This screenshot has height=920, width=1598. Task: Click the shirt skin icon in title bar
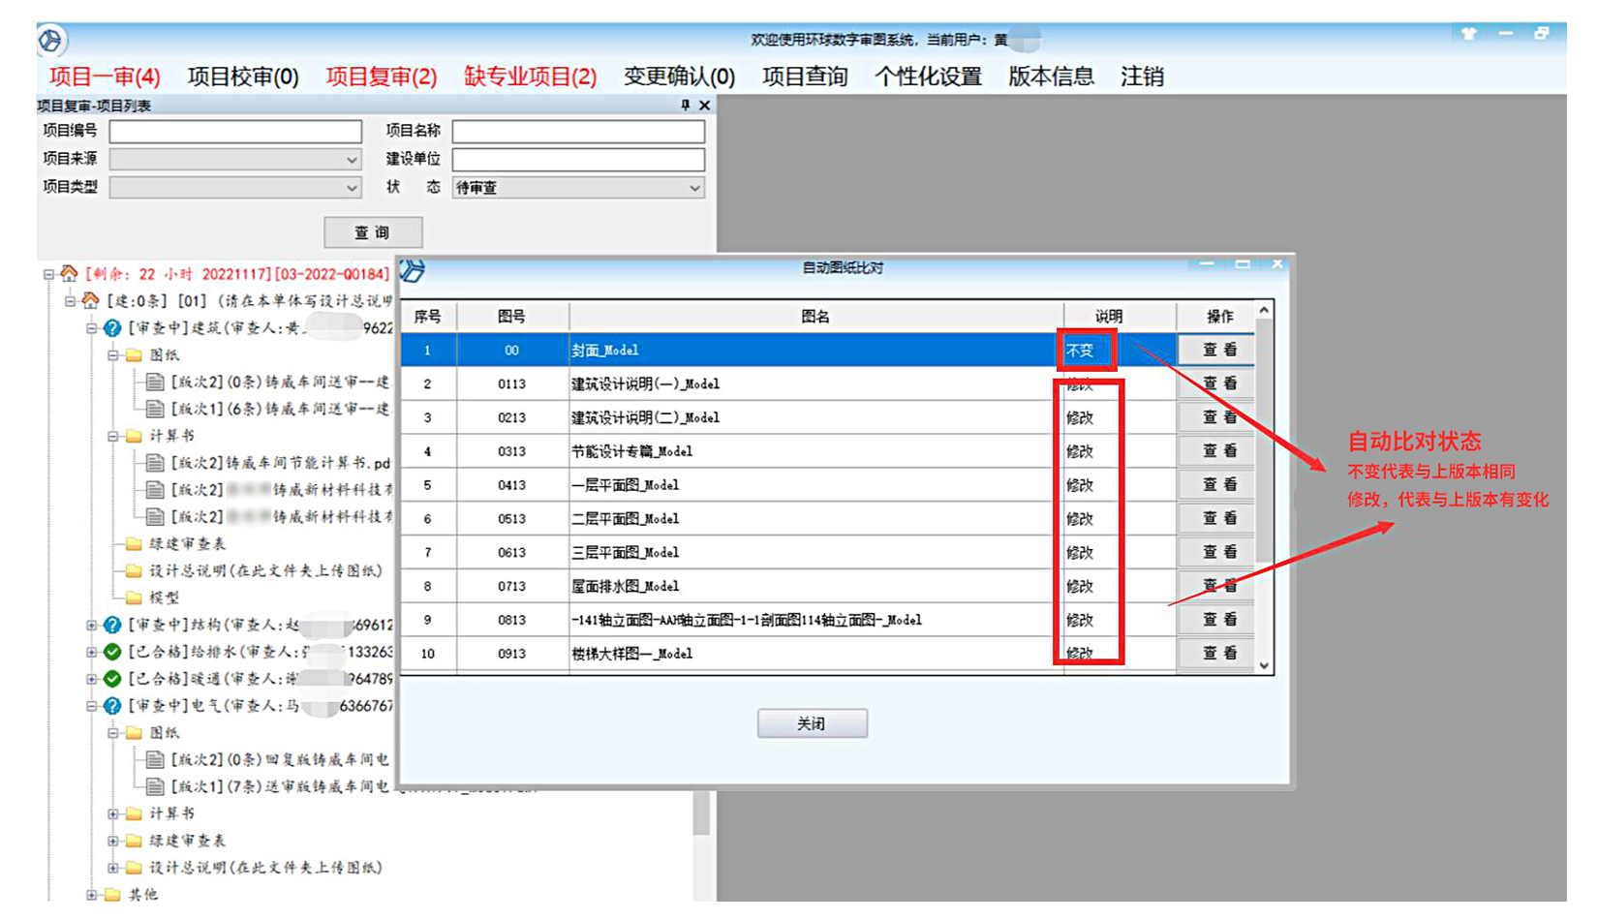point(1468,34)
